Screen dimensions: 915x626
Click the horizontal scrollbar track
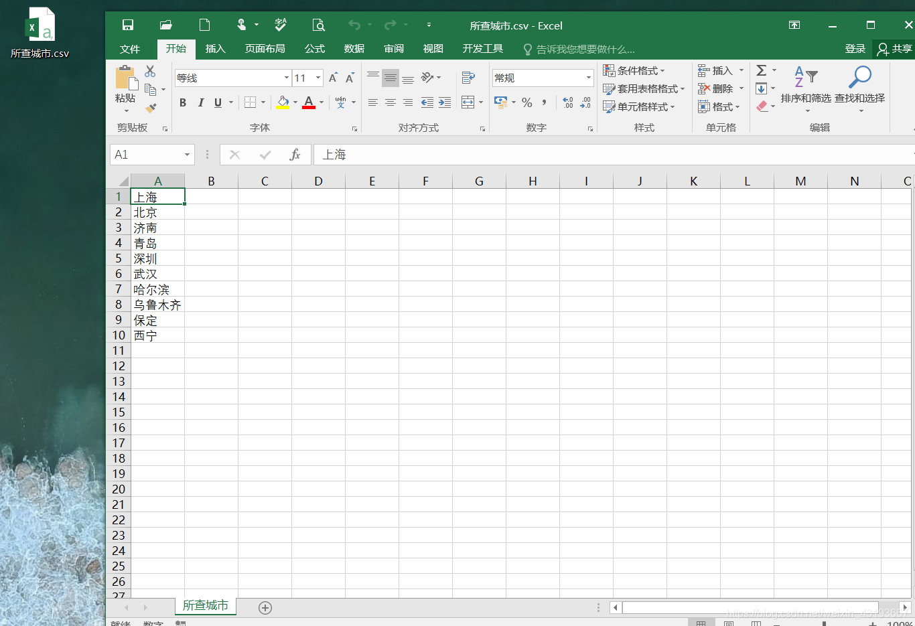click(x=751, y=608)
